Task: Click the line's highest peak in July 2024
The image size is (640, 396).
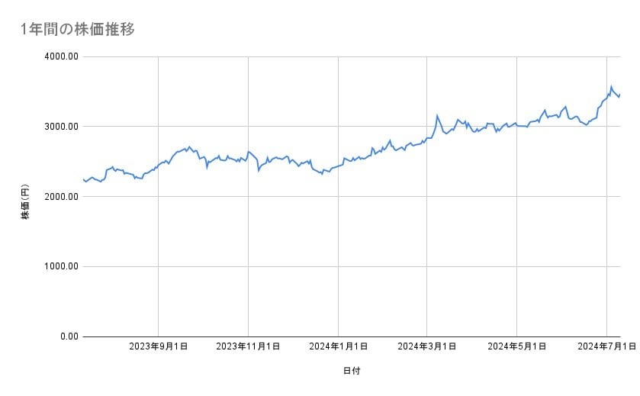Action: pyautogui.click(x=610, y=86)
